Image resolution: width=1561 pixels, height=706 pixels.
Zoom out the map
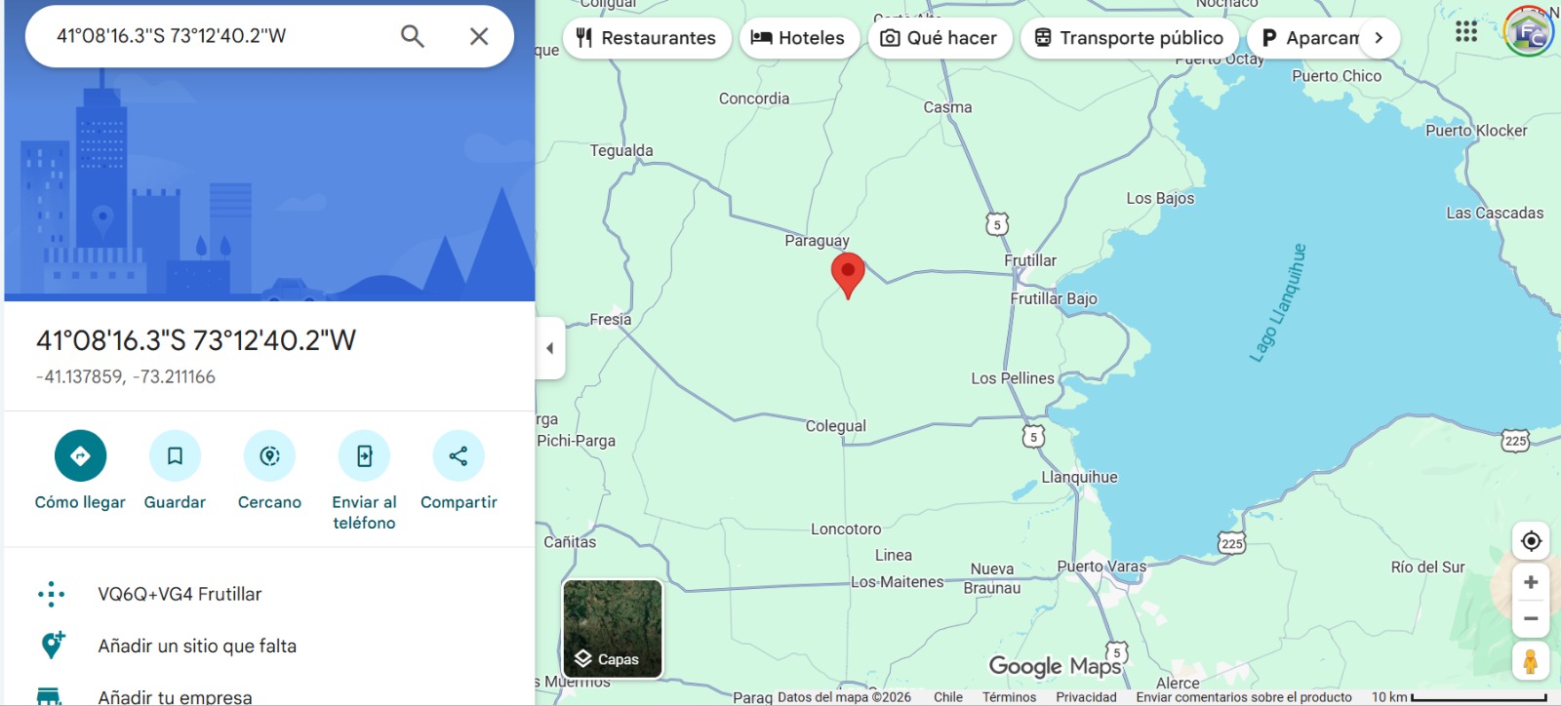(1531, 618)
